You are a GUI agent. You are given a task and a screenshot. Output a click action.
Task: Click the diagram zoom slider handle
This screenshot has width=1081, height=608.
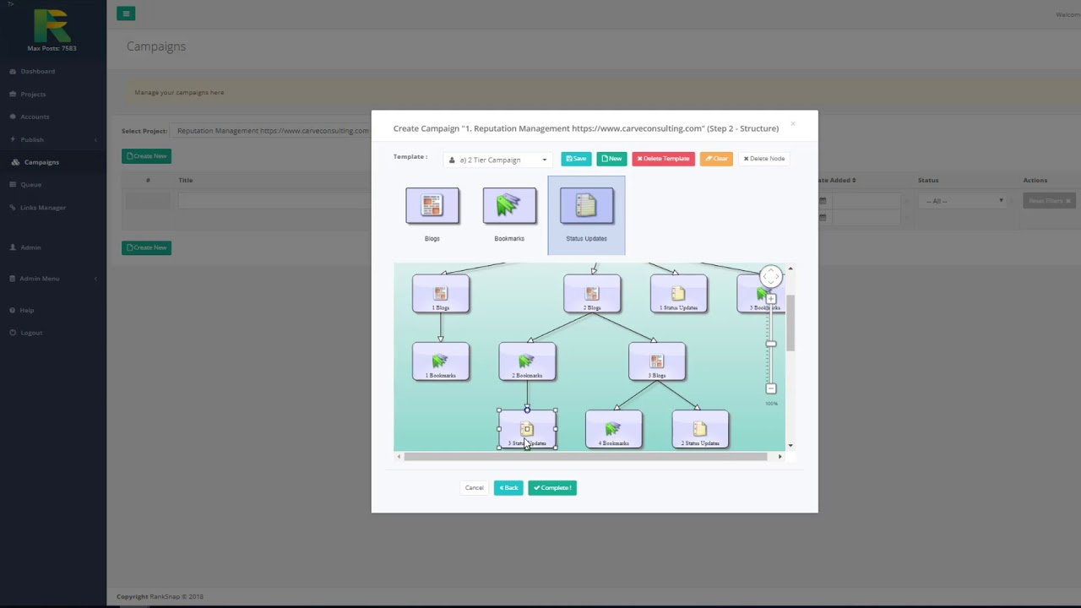[771, 344]
